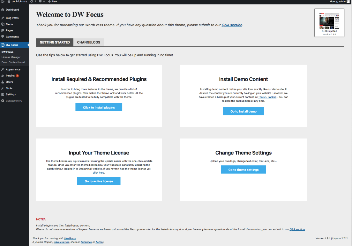Image resolution: width=352 pixels, height=246 pixels.
Task: Click the 'Go to install demo' button
Action: click(x=243, y=111)
